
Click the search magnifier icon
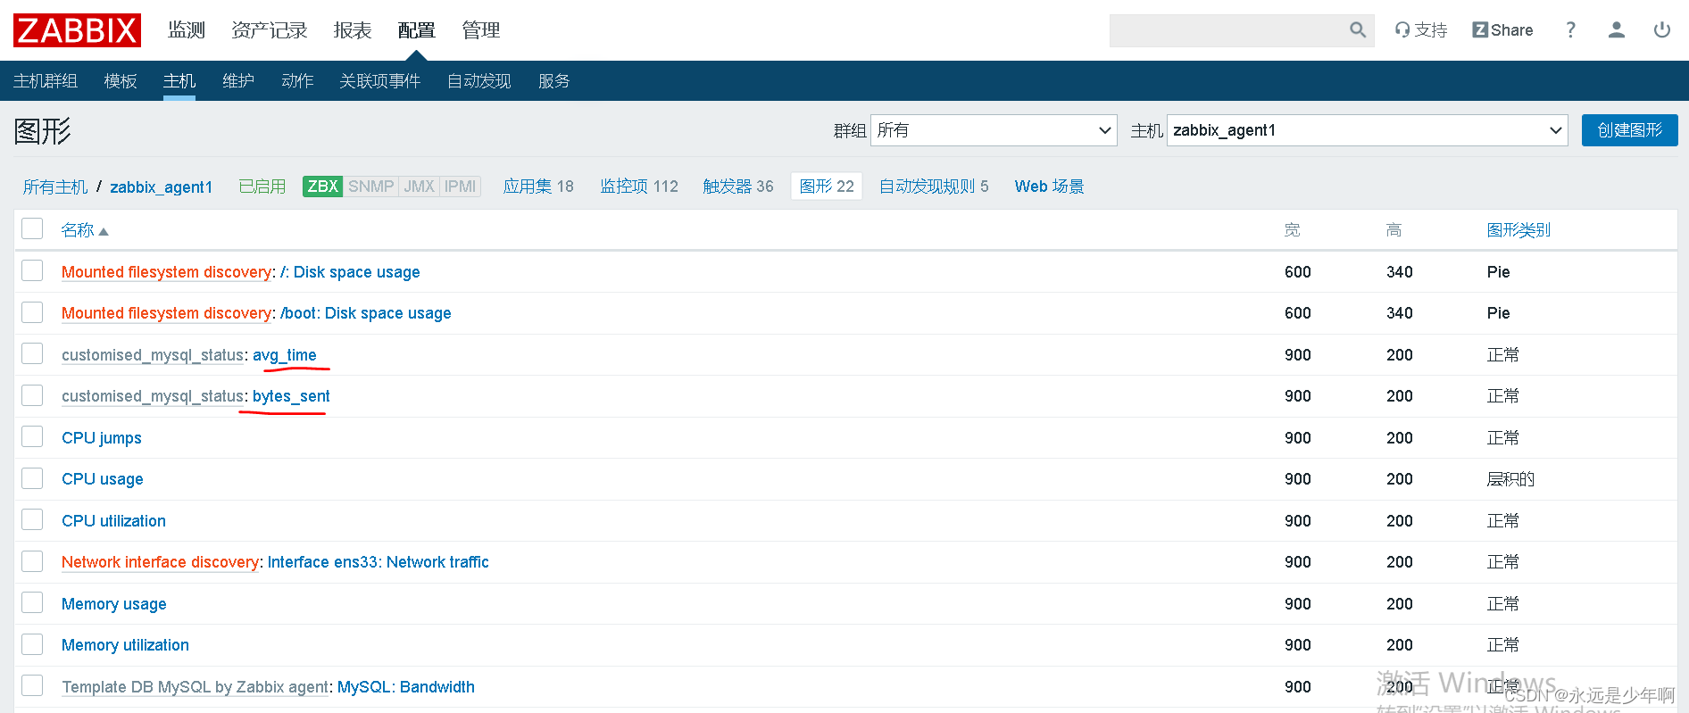pyautogui.click(x=1358, y=30)
